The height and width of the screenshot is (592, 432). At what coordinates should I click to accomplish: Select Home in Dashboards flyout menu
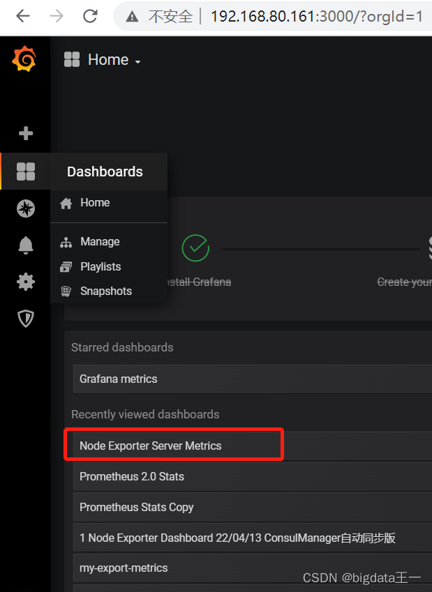109,203
